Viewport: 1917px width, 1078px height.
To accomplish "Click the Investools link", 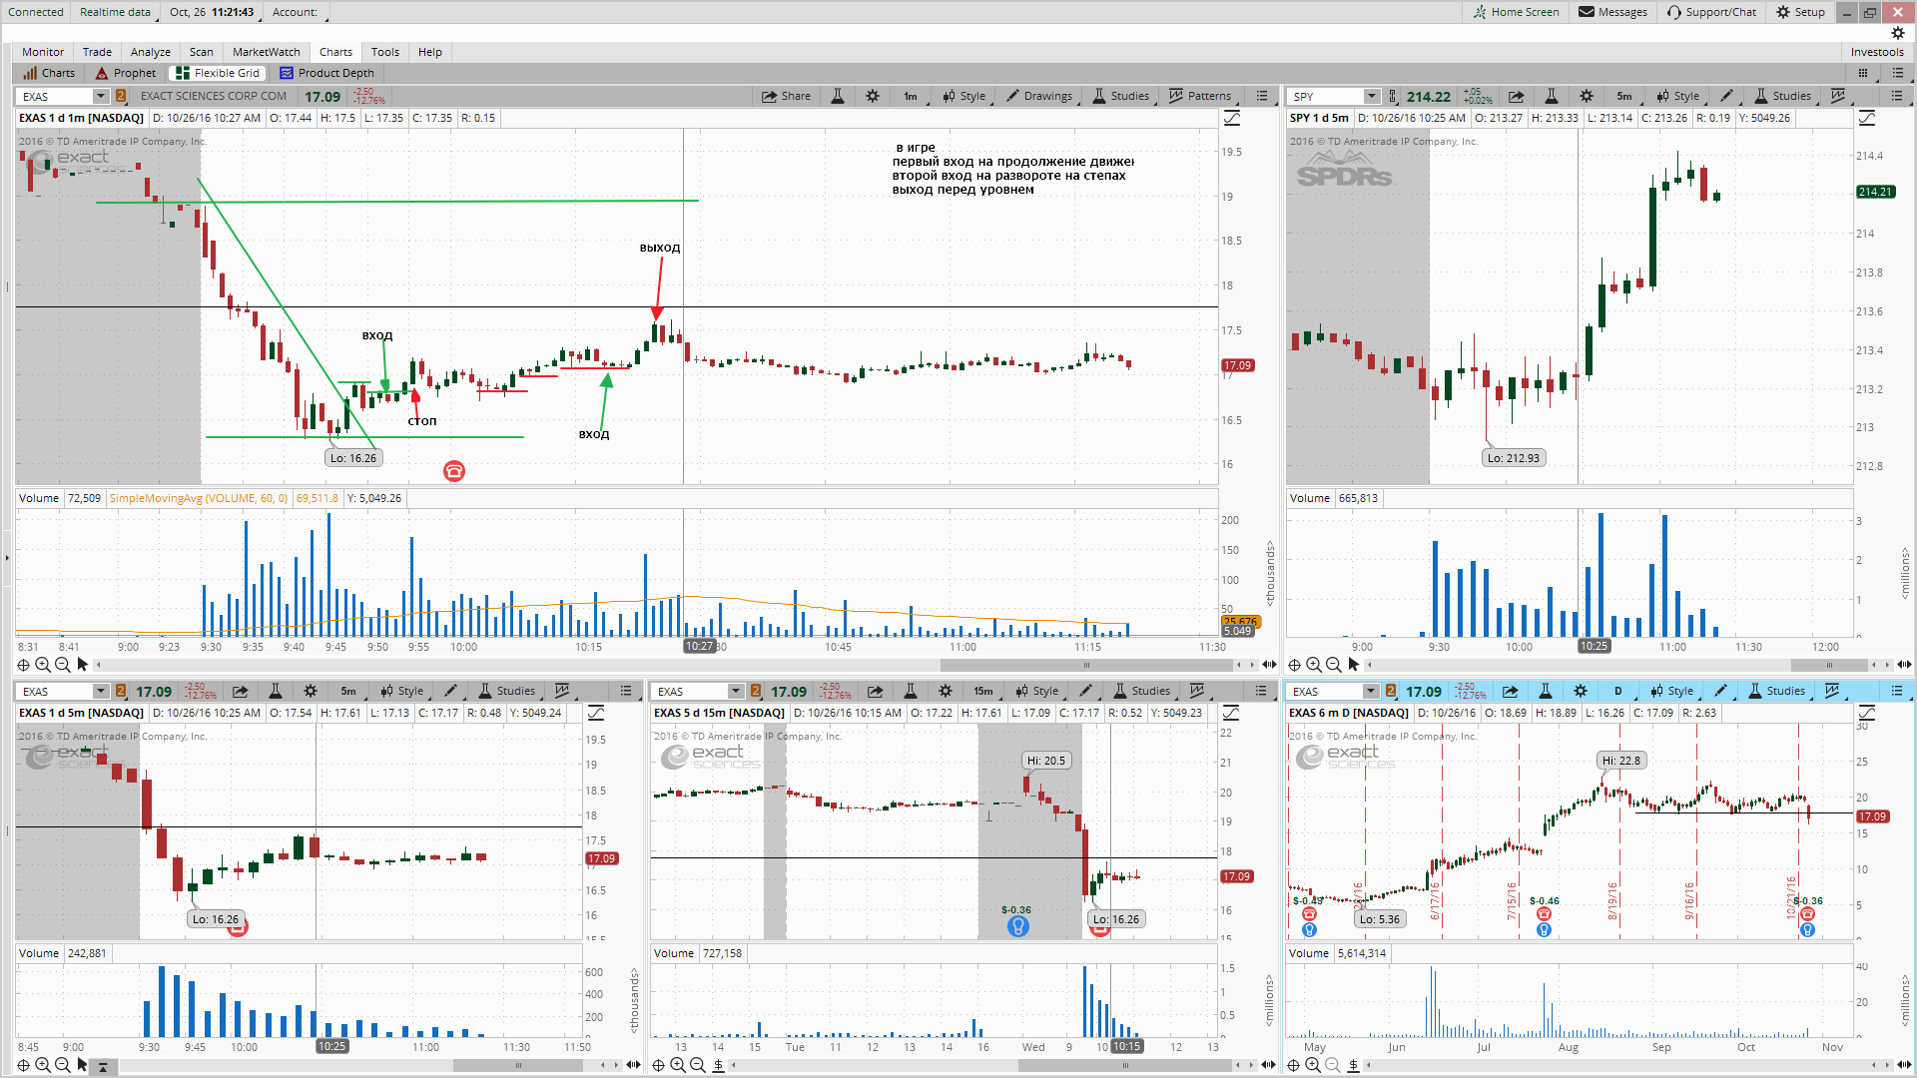I will click(x=1877, y=52).
